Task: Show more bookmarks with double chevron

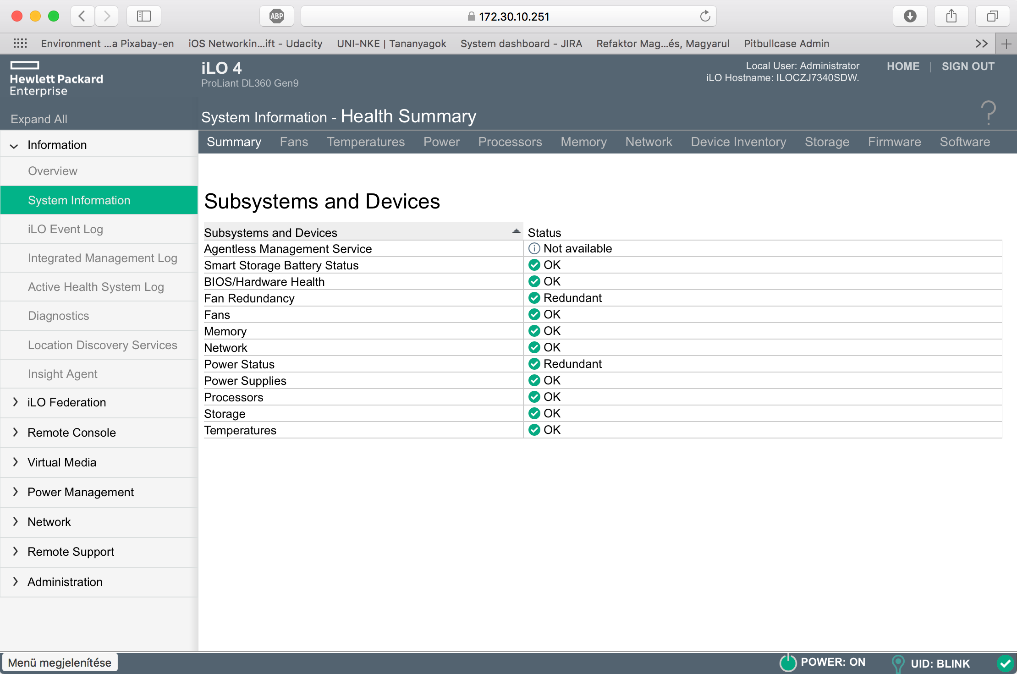Action: [x=981, y=44]
